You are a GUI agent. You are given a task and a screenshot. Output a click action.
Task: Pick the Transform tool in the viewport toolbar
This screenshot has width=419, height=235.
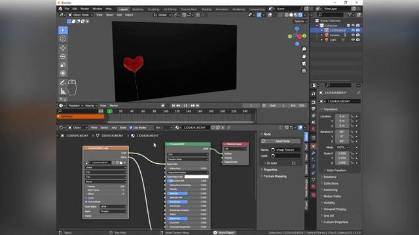pos(63,73)
